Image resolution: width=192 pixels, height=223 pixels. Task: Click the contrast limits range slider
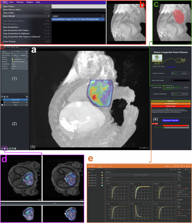coord(19,53)
